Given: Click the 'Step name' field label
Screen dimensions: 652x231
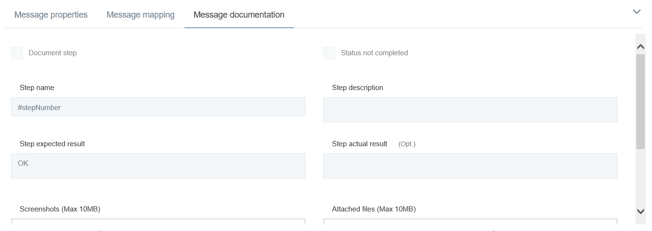Looking at the screenshot, I should (37, 88).
